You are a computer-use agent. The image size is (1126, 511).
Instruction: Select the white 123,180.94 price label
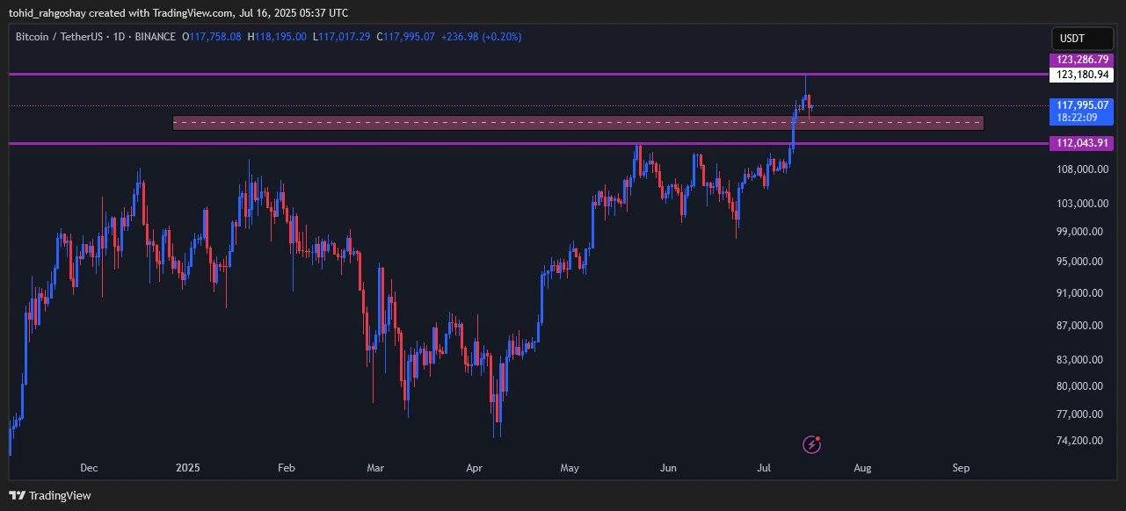(1081, 76)
